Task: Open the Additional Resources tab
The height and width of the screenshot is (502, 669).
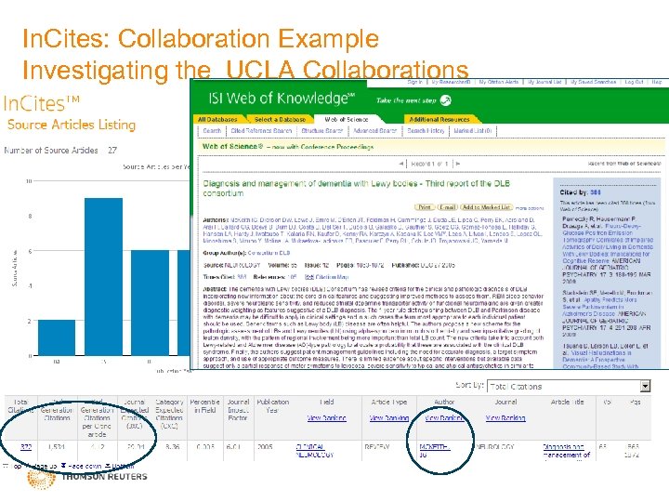Action: 439,120
